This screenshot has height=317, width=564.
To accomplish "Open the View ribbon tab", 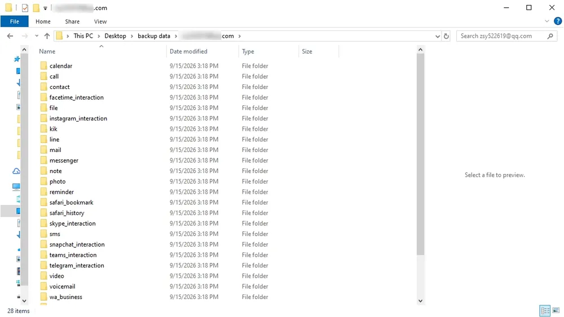I will pos(100,21).
